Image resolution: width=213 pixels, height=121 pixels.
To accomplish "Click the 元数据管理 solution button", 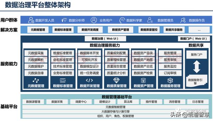I will [38, 30].
